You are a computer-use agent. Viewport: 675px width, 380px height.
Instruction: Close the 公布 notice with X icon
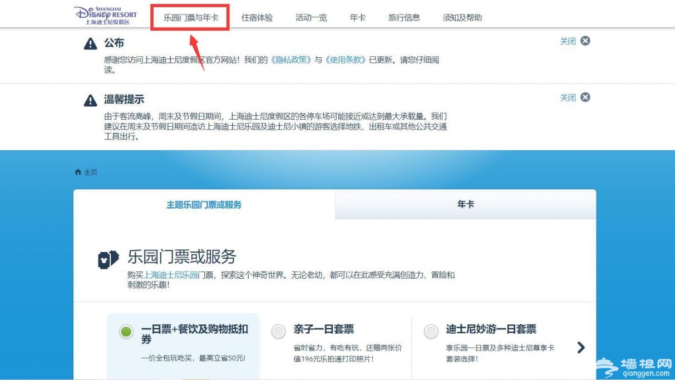tap(585, 41)
